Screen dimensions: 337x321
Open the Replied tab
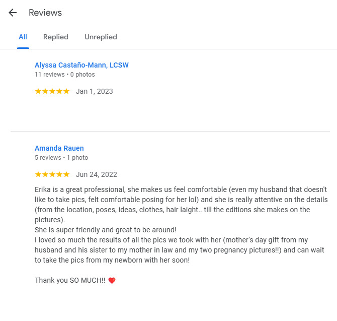click(x=56, y=37)
